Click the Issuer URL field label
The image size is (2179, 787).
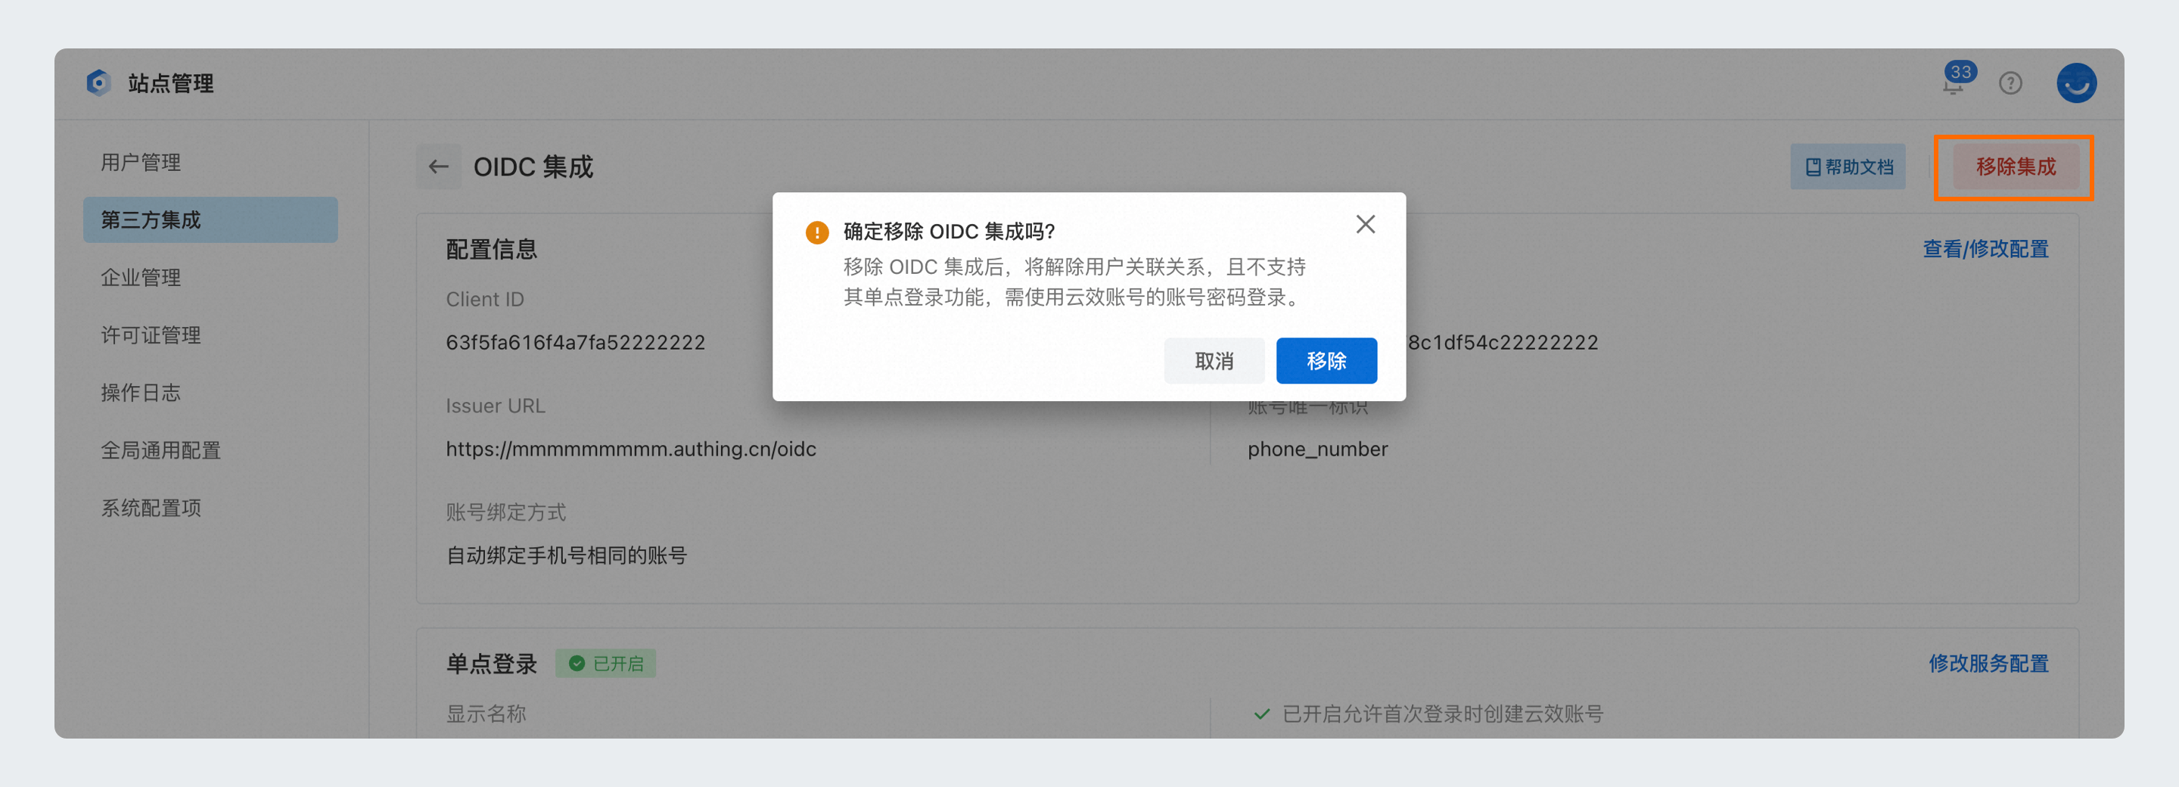pos(496,406)
